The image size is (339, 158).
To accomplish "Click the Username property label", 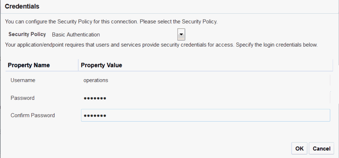I will [x=23, y=80].
